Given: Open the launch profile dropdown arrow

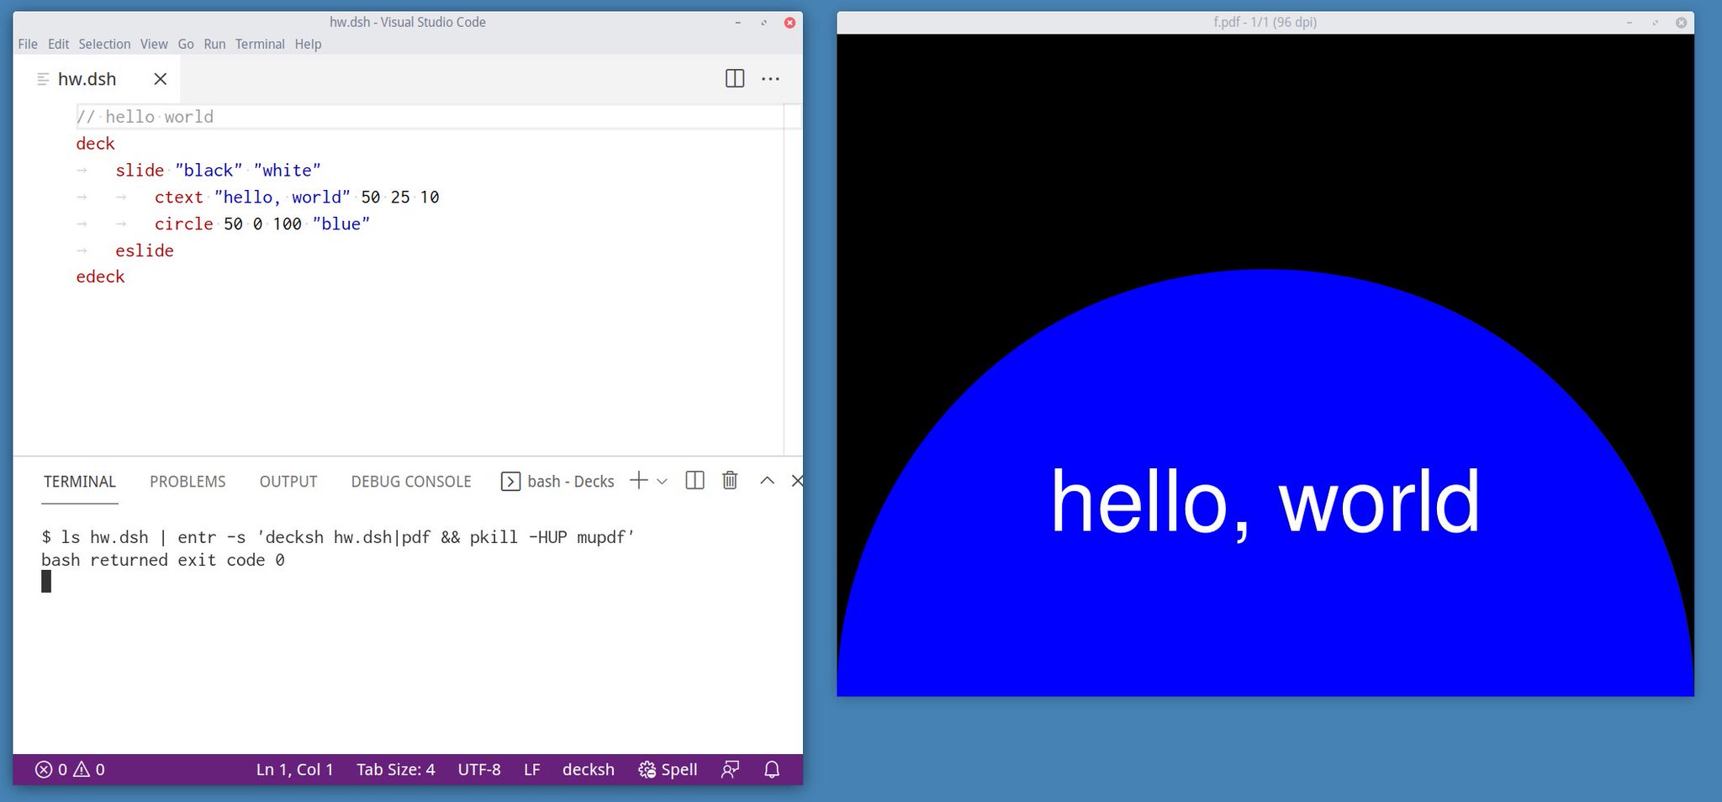Looking at the screenshot, I should 663,482.
